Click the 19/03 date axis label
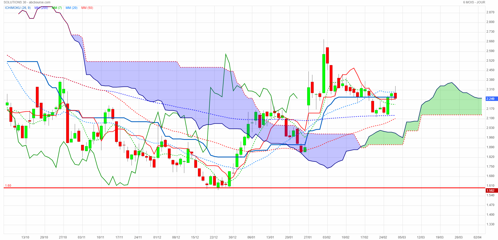This screenshot has width=498, height=240. point(440,237)
